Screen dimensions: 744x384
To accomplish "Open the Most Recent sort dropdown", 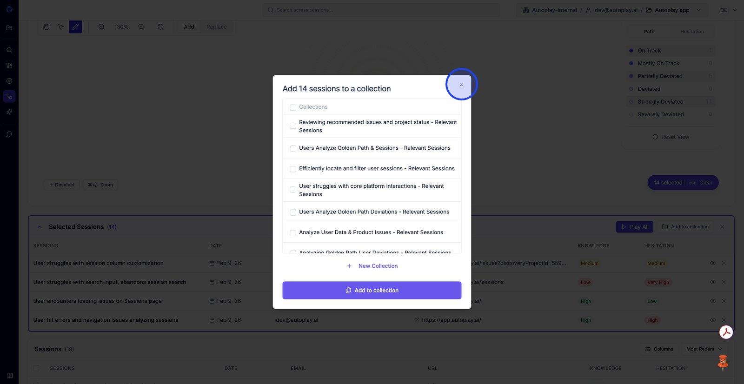I will [x=704, y=349].
